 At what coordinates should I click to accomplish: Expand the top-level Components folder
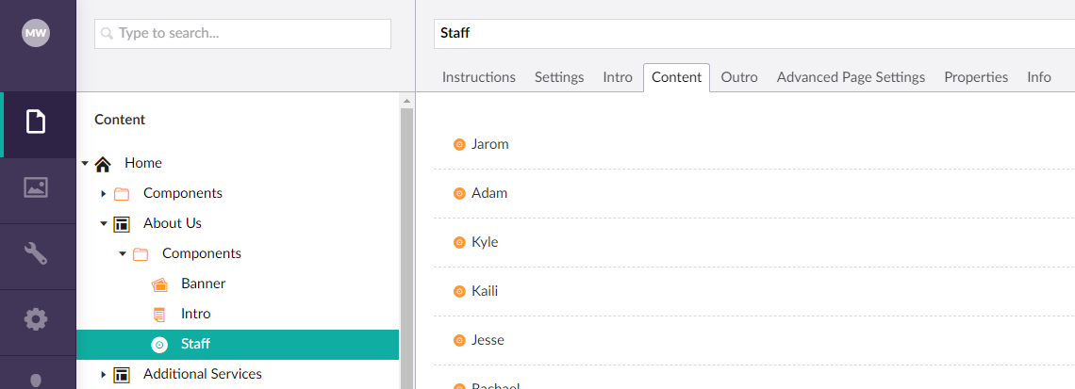pyautogui.click(x=104, y=194)
